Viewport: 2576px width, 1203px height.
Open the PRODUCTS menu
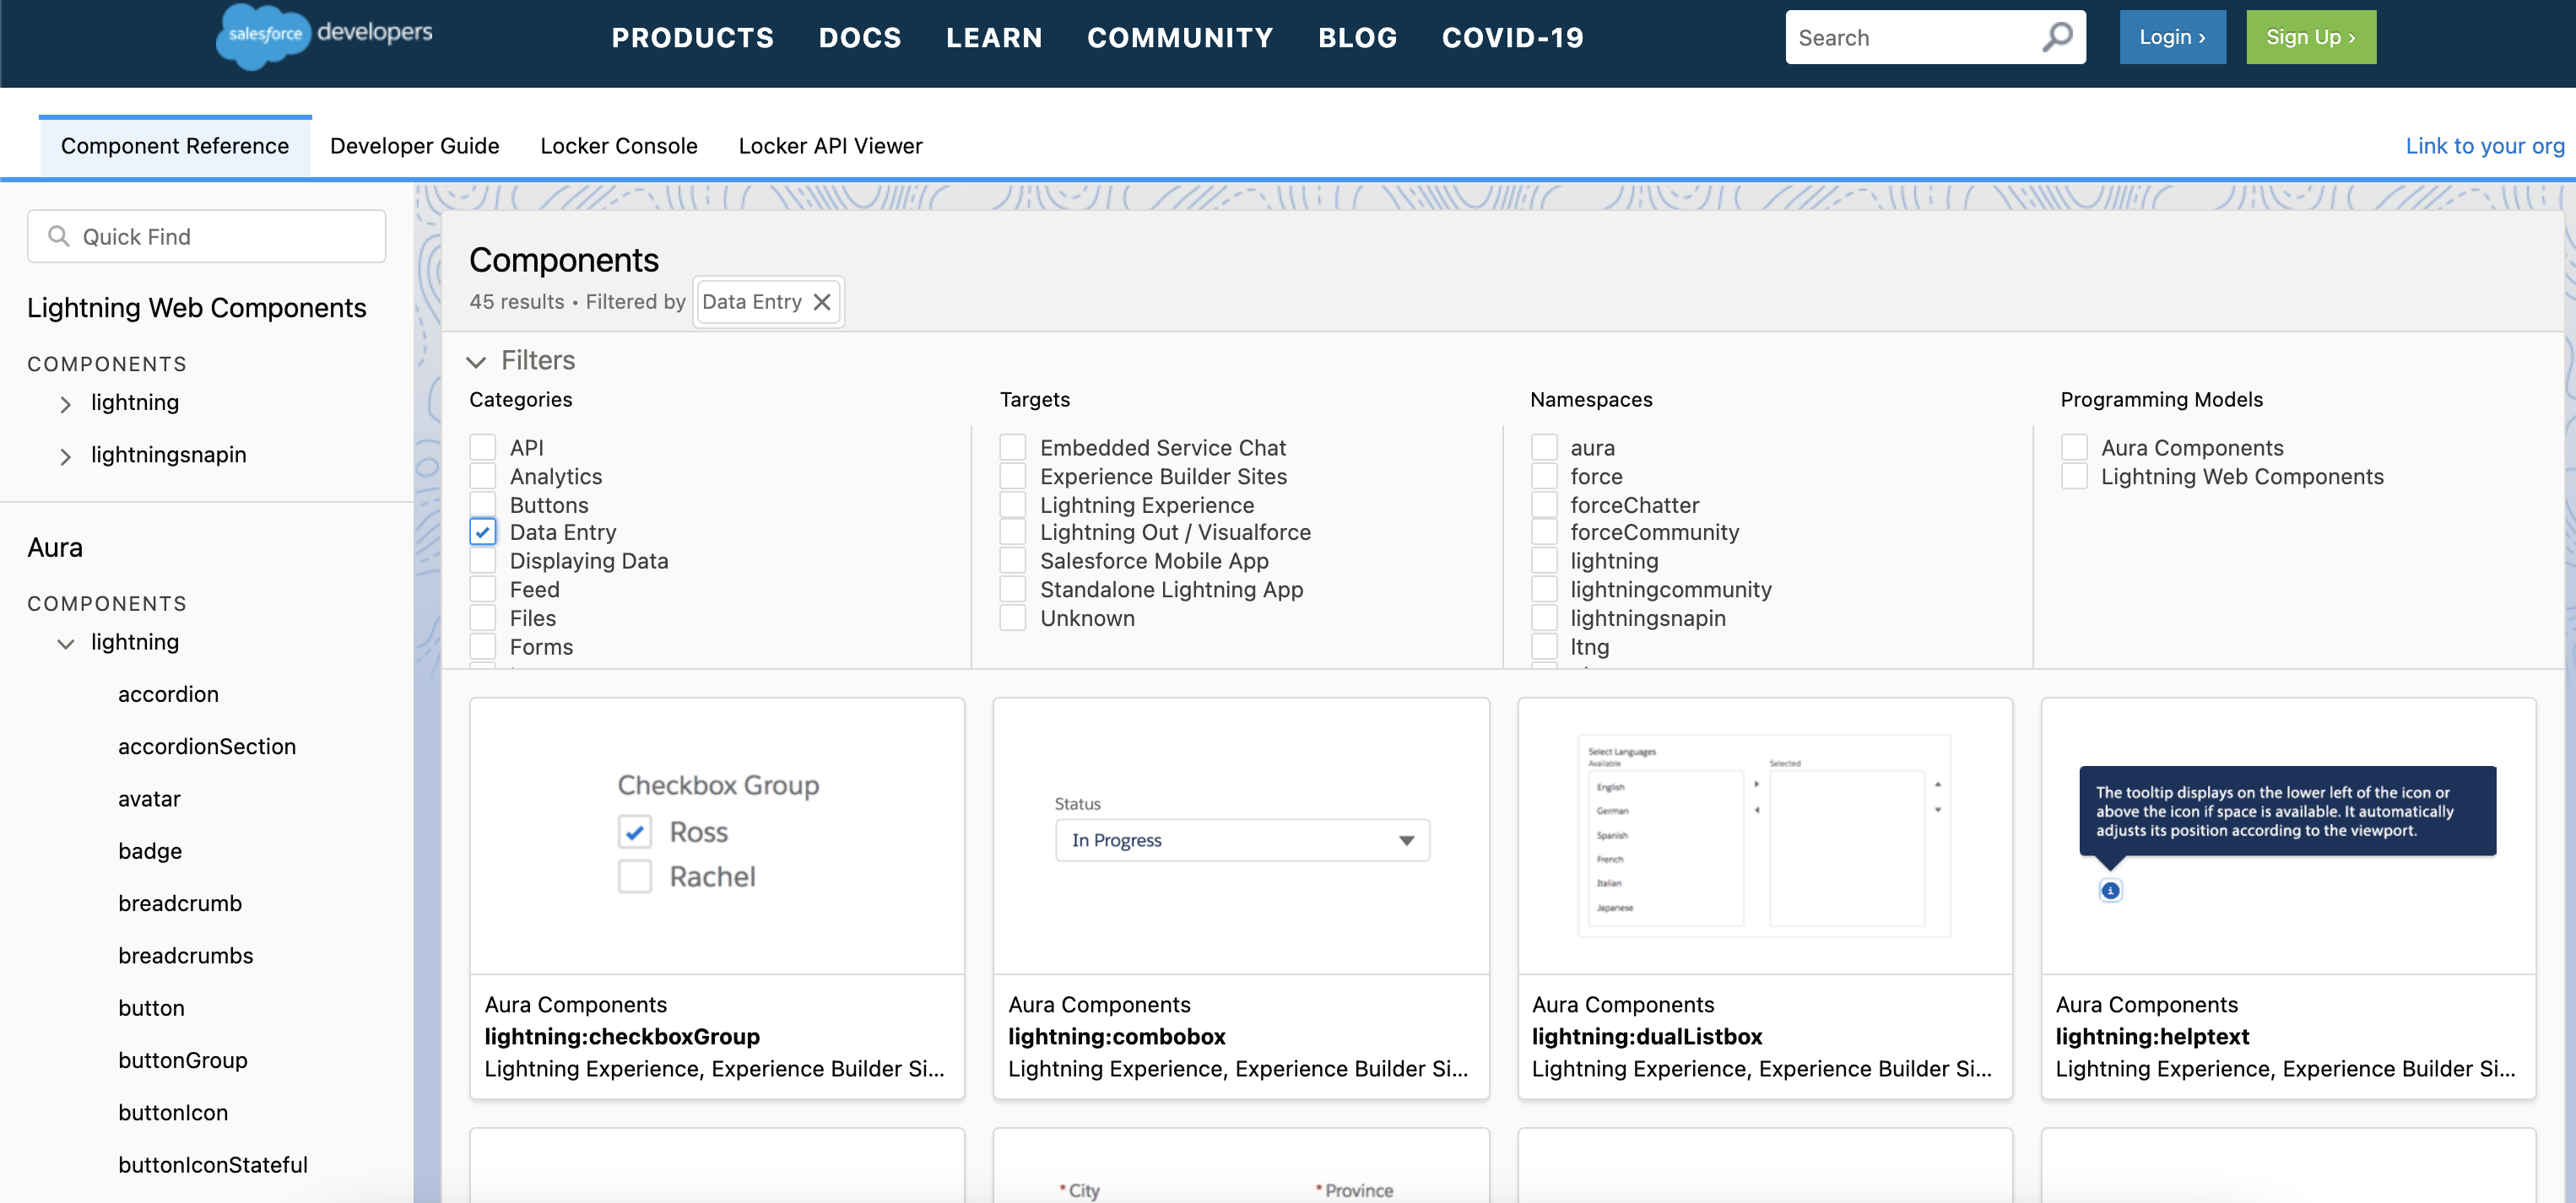pyautogui.click(x=693, y=38)
